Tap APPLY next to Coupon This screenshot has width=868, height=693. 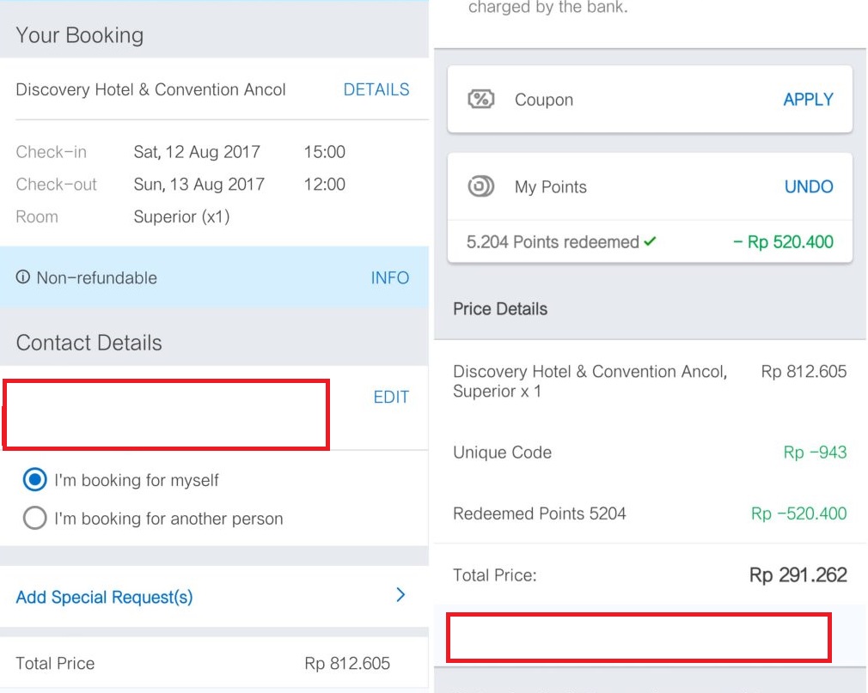coord(808,100)
